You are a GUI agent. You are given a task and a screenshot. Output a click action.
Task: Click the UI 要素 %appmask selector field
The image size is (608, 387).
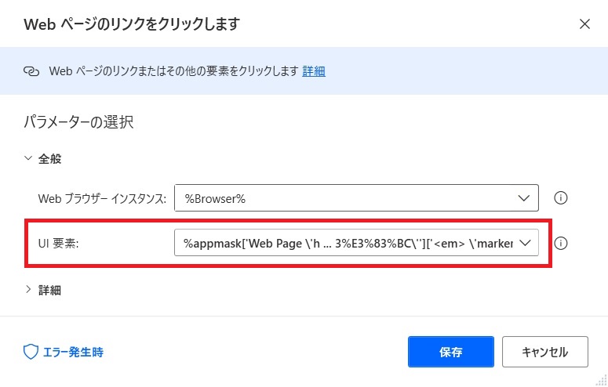356,243
